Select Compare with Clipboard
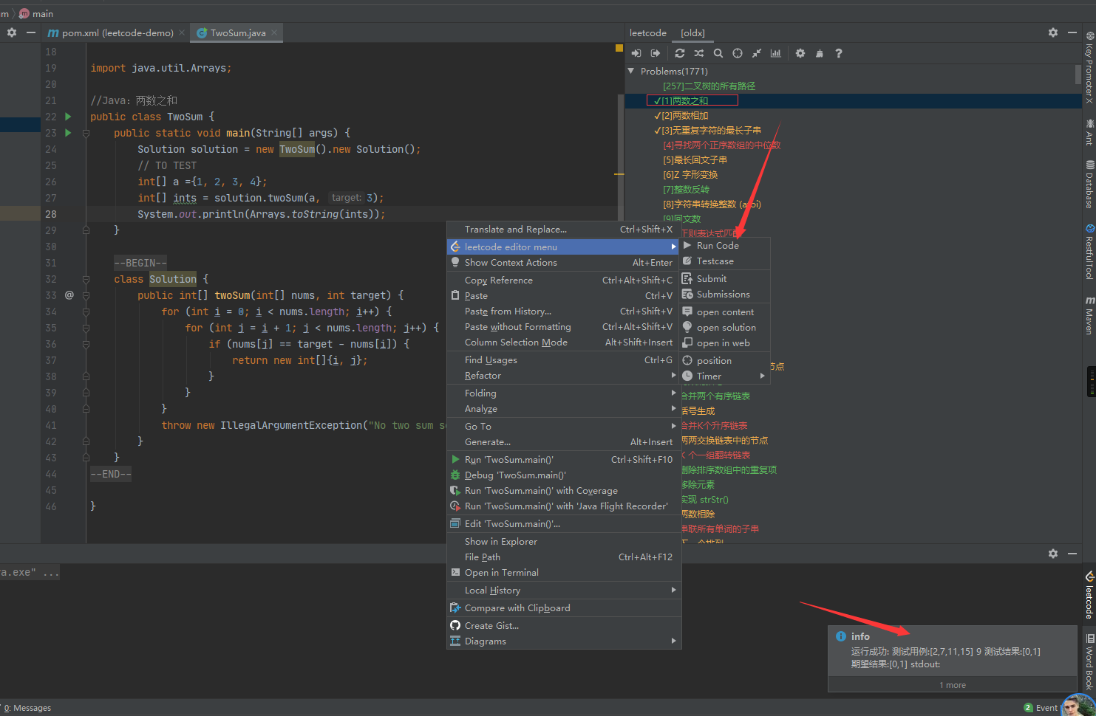Screen dimensions: 1096x716 coord(564,607)
